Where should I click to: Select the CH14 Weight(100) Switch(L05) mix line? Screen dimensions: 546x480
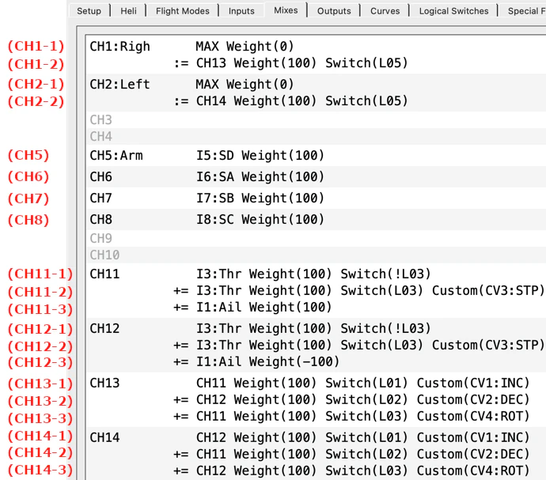tap(316, 101)
